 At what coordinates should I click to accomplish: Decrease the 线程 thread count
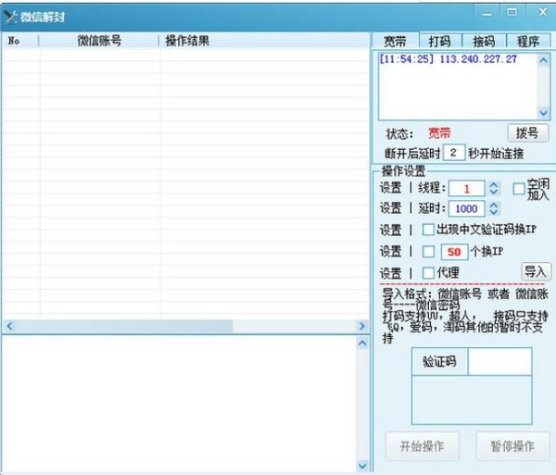click(x=494, y=193)
